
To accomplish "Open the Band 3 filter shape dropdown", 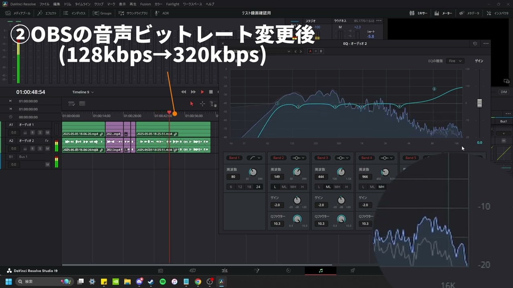I will (x=342, y=158).
